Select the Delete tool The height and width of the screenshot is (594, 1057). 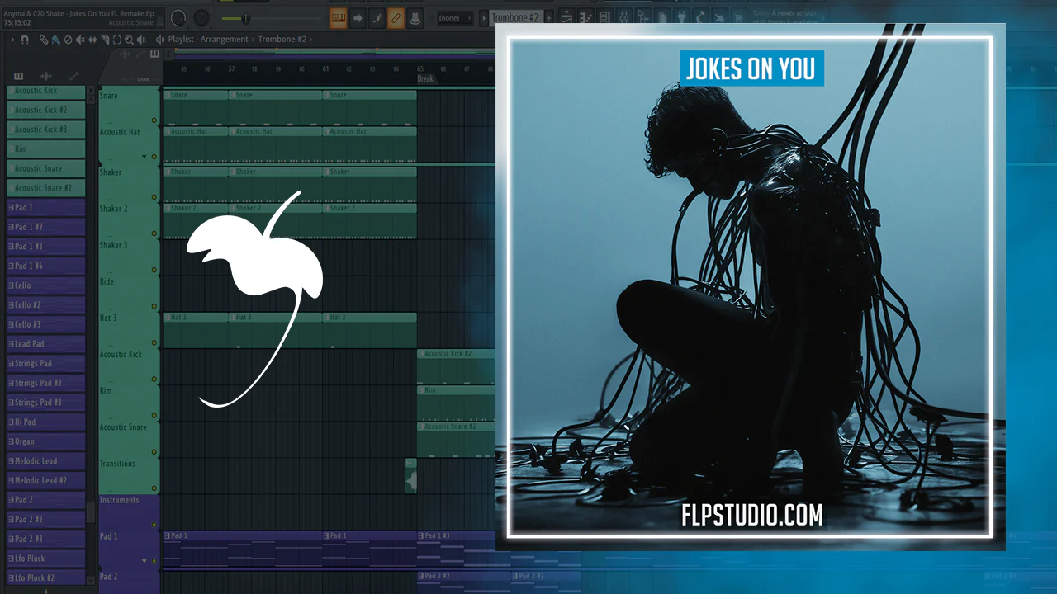point(68,39)
